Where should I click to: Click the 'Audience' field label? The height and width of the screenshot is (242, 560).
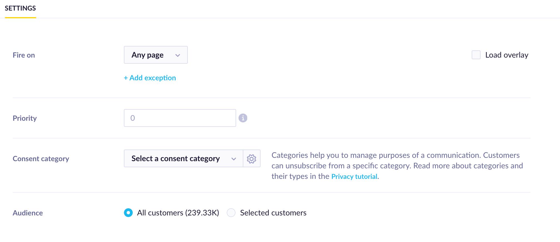(x=28, y=213)
